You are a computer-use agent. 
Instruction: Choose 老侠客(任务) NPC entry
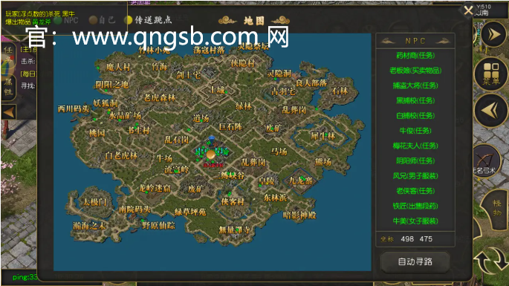pyautogui.click(x=415, y=191)
